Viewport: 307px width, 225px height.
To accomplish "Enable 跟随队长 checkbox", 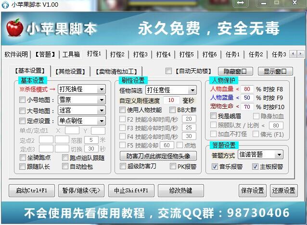I will tap(22, 166).
